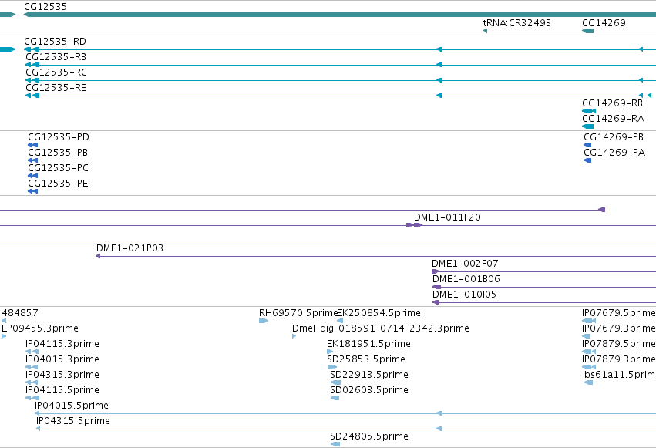
Task: Select the CG14269 gene label
Action: (604, 22)
